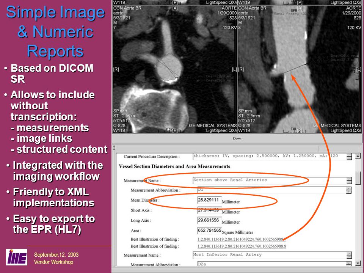This screenshot has height=273, width=364.
Task: Click the 1/29/2000 date on the left CT image
Action: (x=227, y=13)
